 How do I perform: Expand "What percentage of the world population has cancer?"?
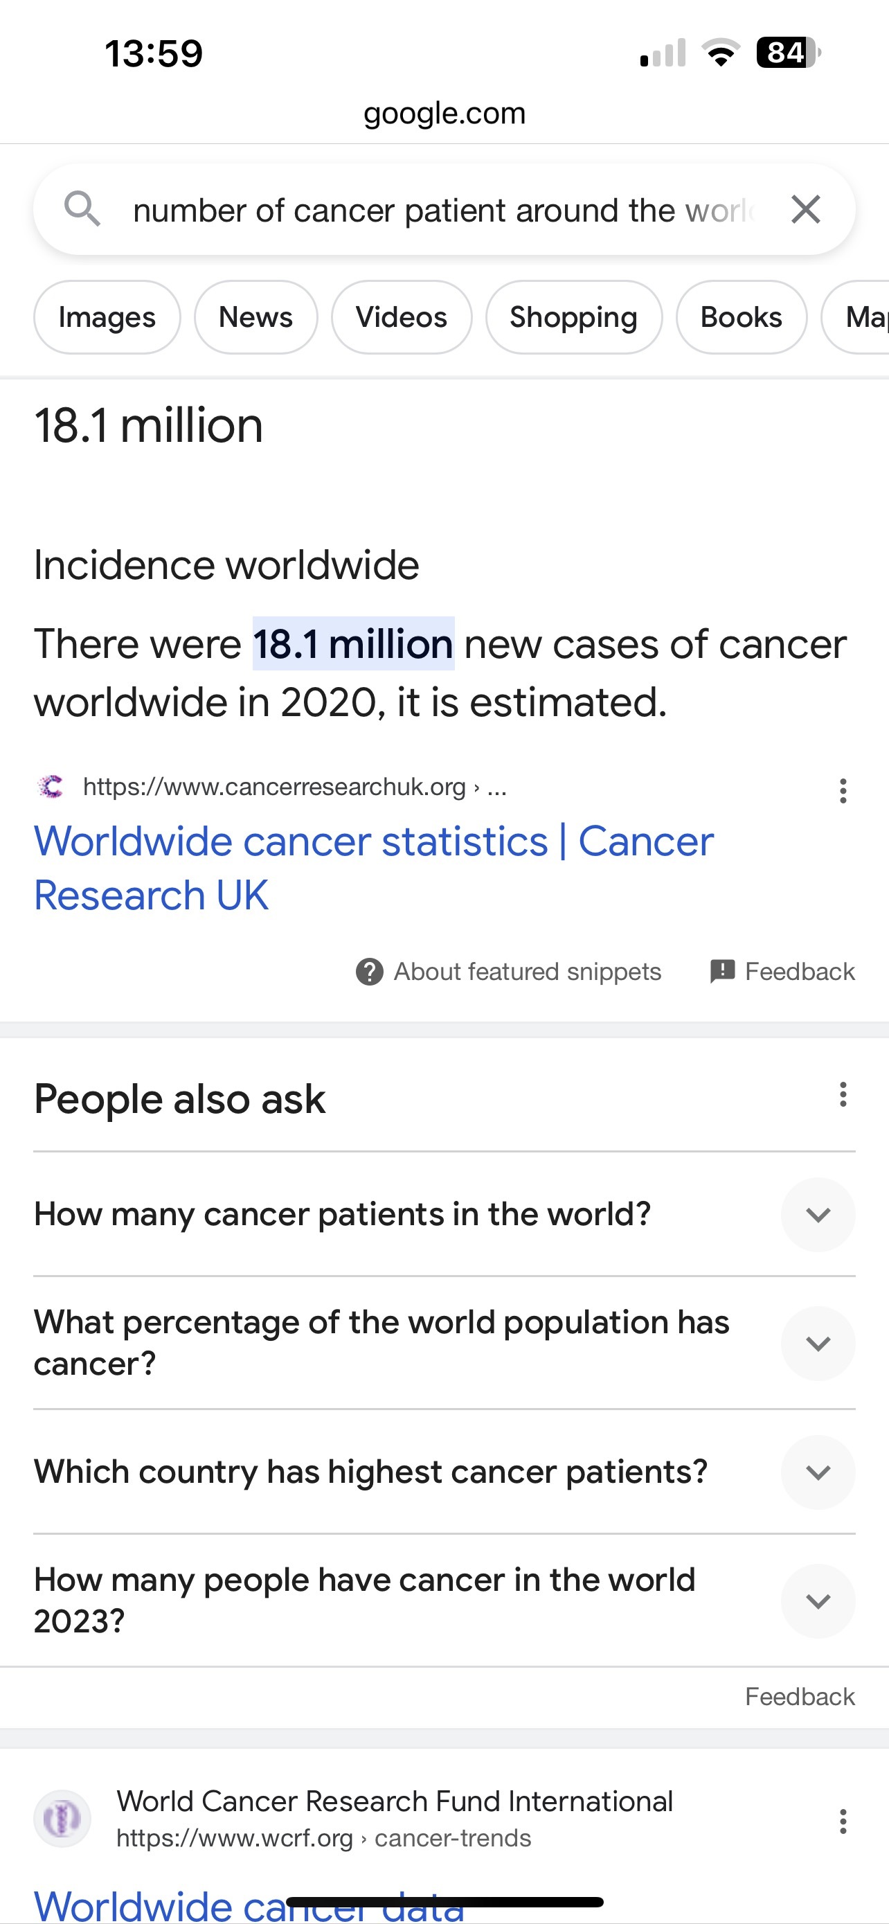coord(818,1343)
